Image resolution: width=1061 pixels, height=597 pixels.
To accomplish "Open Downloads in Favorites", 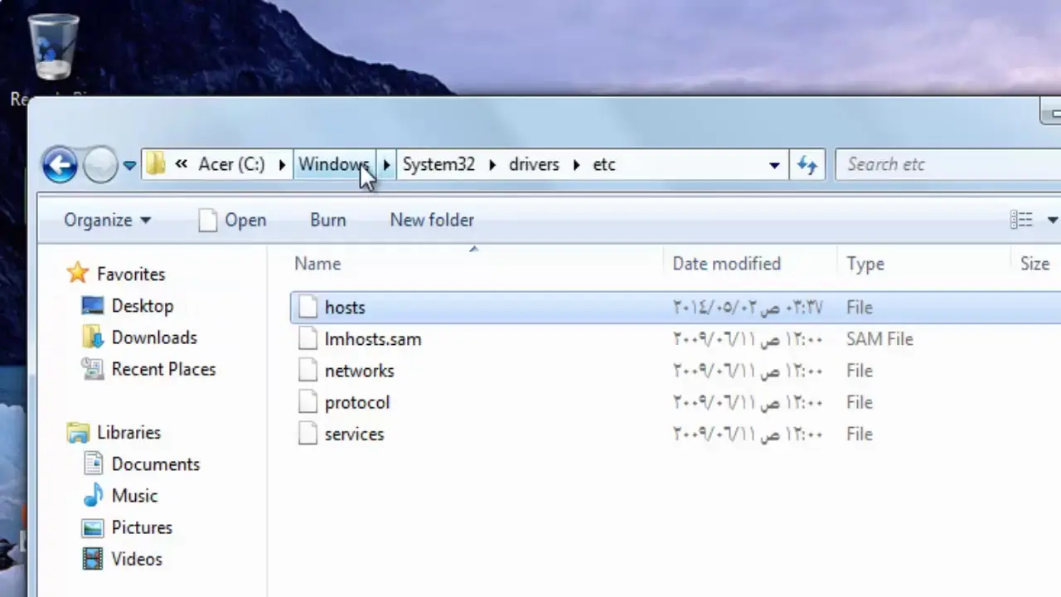I will coord(154,337).
